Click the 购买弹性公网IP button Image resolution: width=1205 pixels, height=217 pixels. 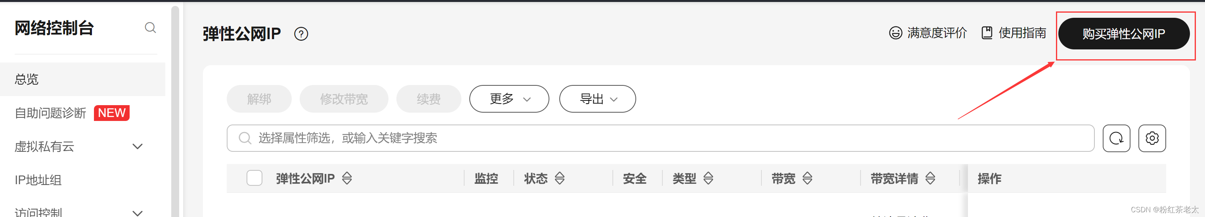pyautogui.click(x=1124, y=34)
